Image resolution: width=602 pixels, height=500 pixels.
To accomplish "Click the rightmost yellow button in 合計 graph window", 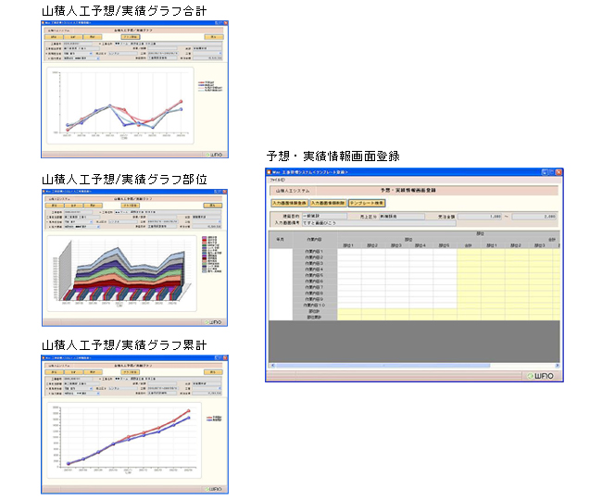I will pos(213,38).
